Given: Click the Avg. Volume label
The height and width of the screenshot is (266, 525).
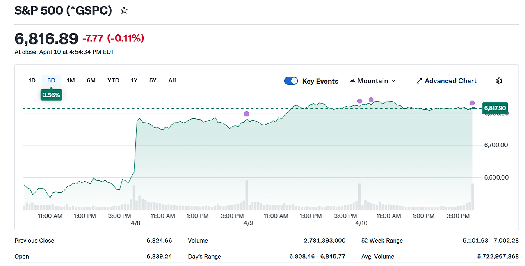Looking at the screenshot, I should coord(378,257).
